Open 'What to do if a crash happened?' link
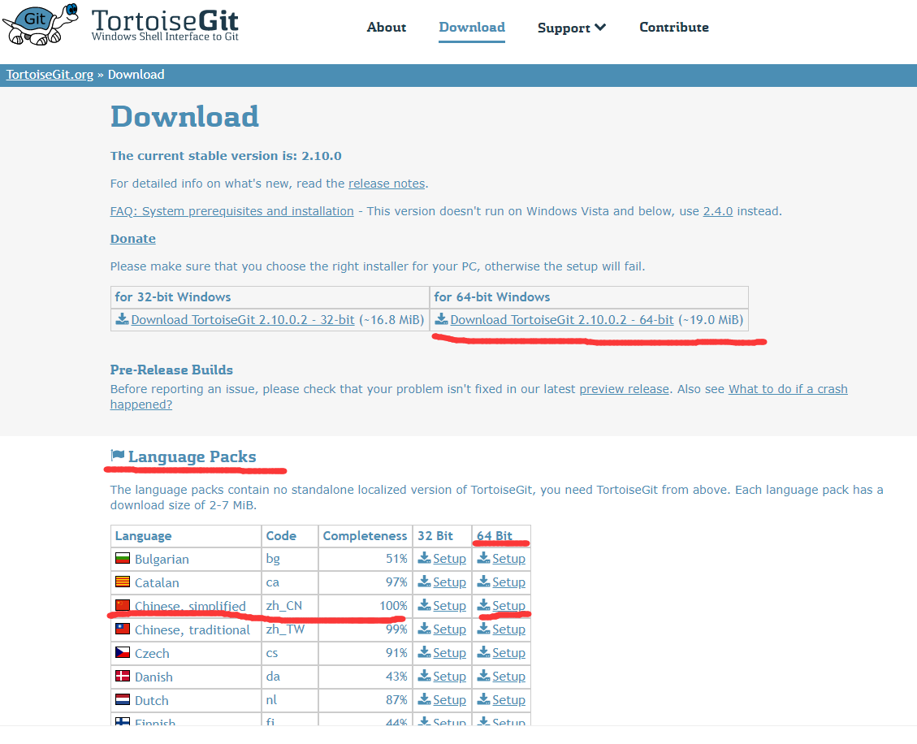 pos(788,389)
